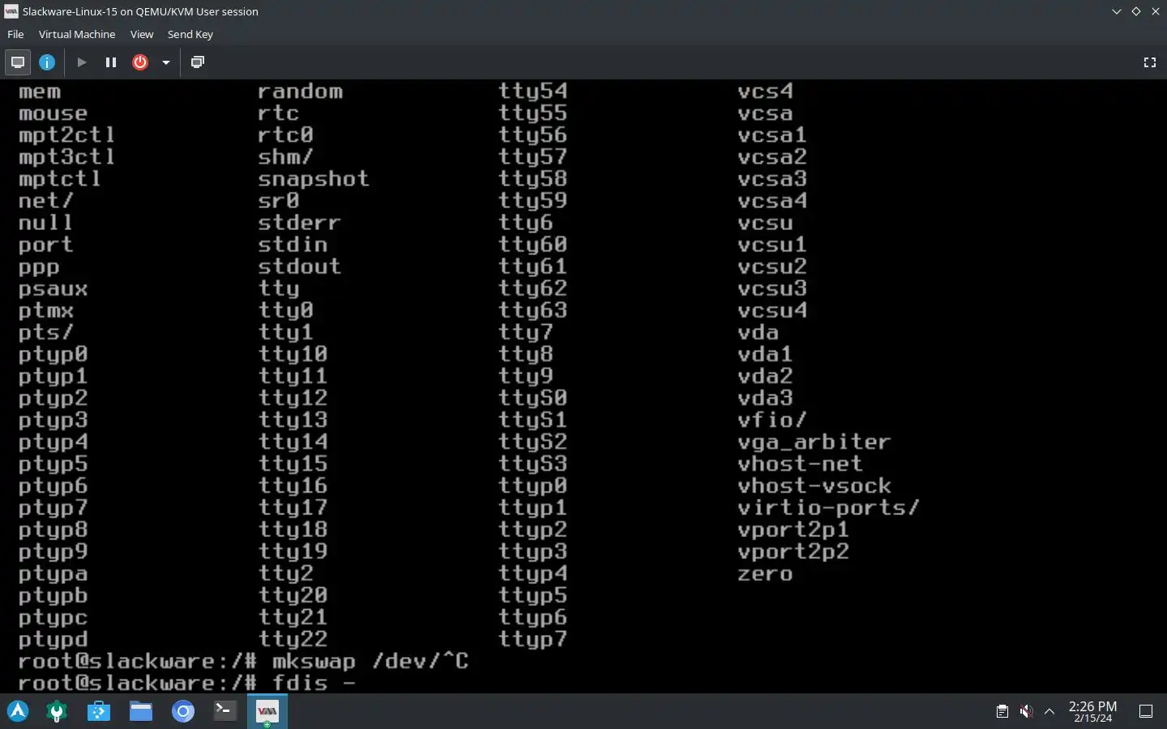Image resolution: width=1167 pixels, height=729 pixels.
Task: Open the shutdown options dropdown arrow
Action: point(165,62)
